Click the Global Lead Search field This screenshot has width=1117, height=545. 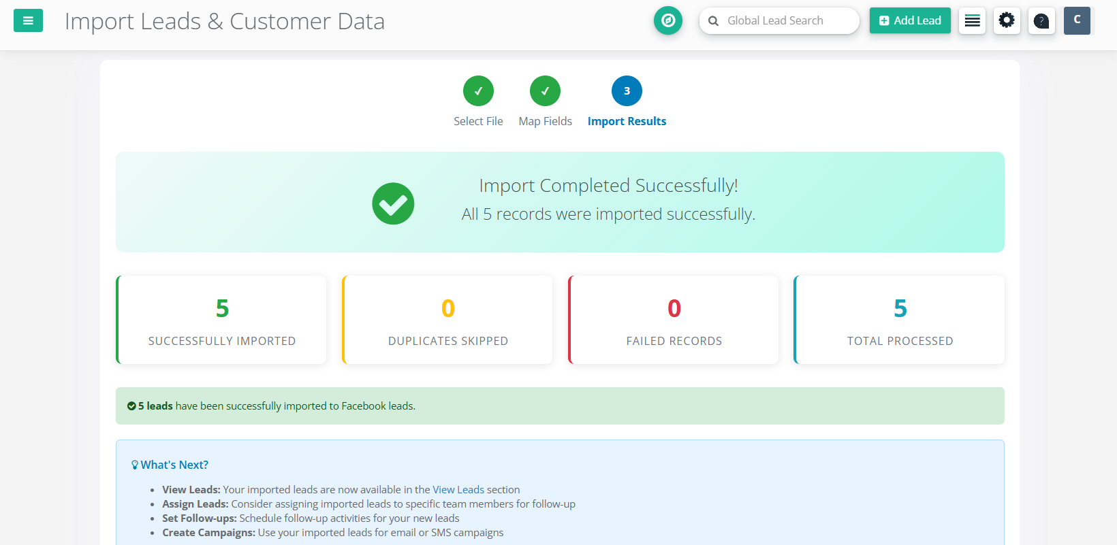[783, 21]
